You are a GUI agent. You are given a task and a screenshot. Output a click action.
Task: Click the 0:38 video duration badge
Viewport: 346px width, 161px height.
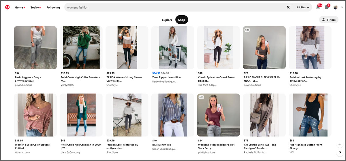[201, 97]
